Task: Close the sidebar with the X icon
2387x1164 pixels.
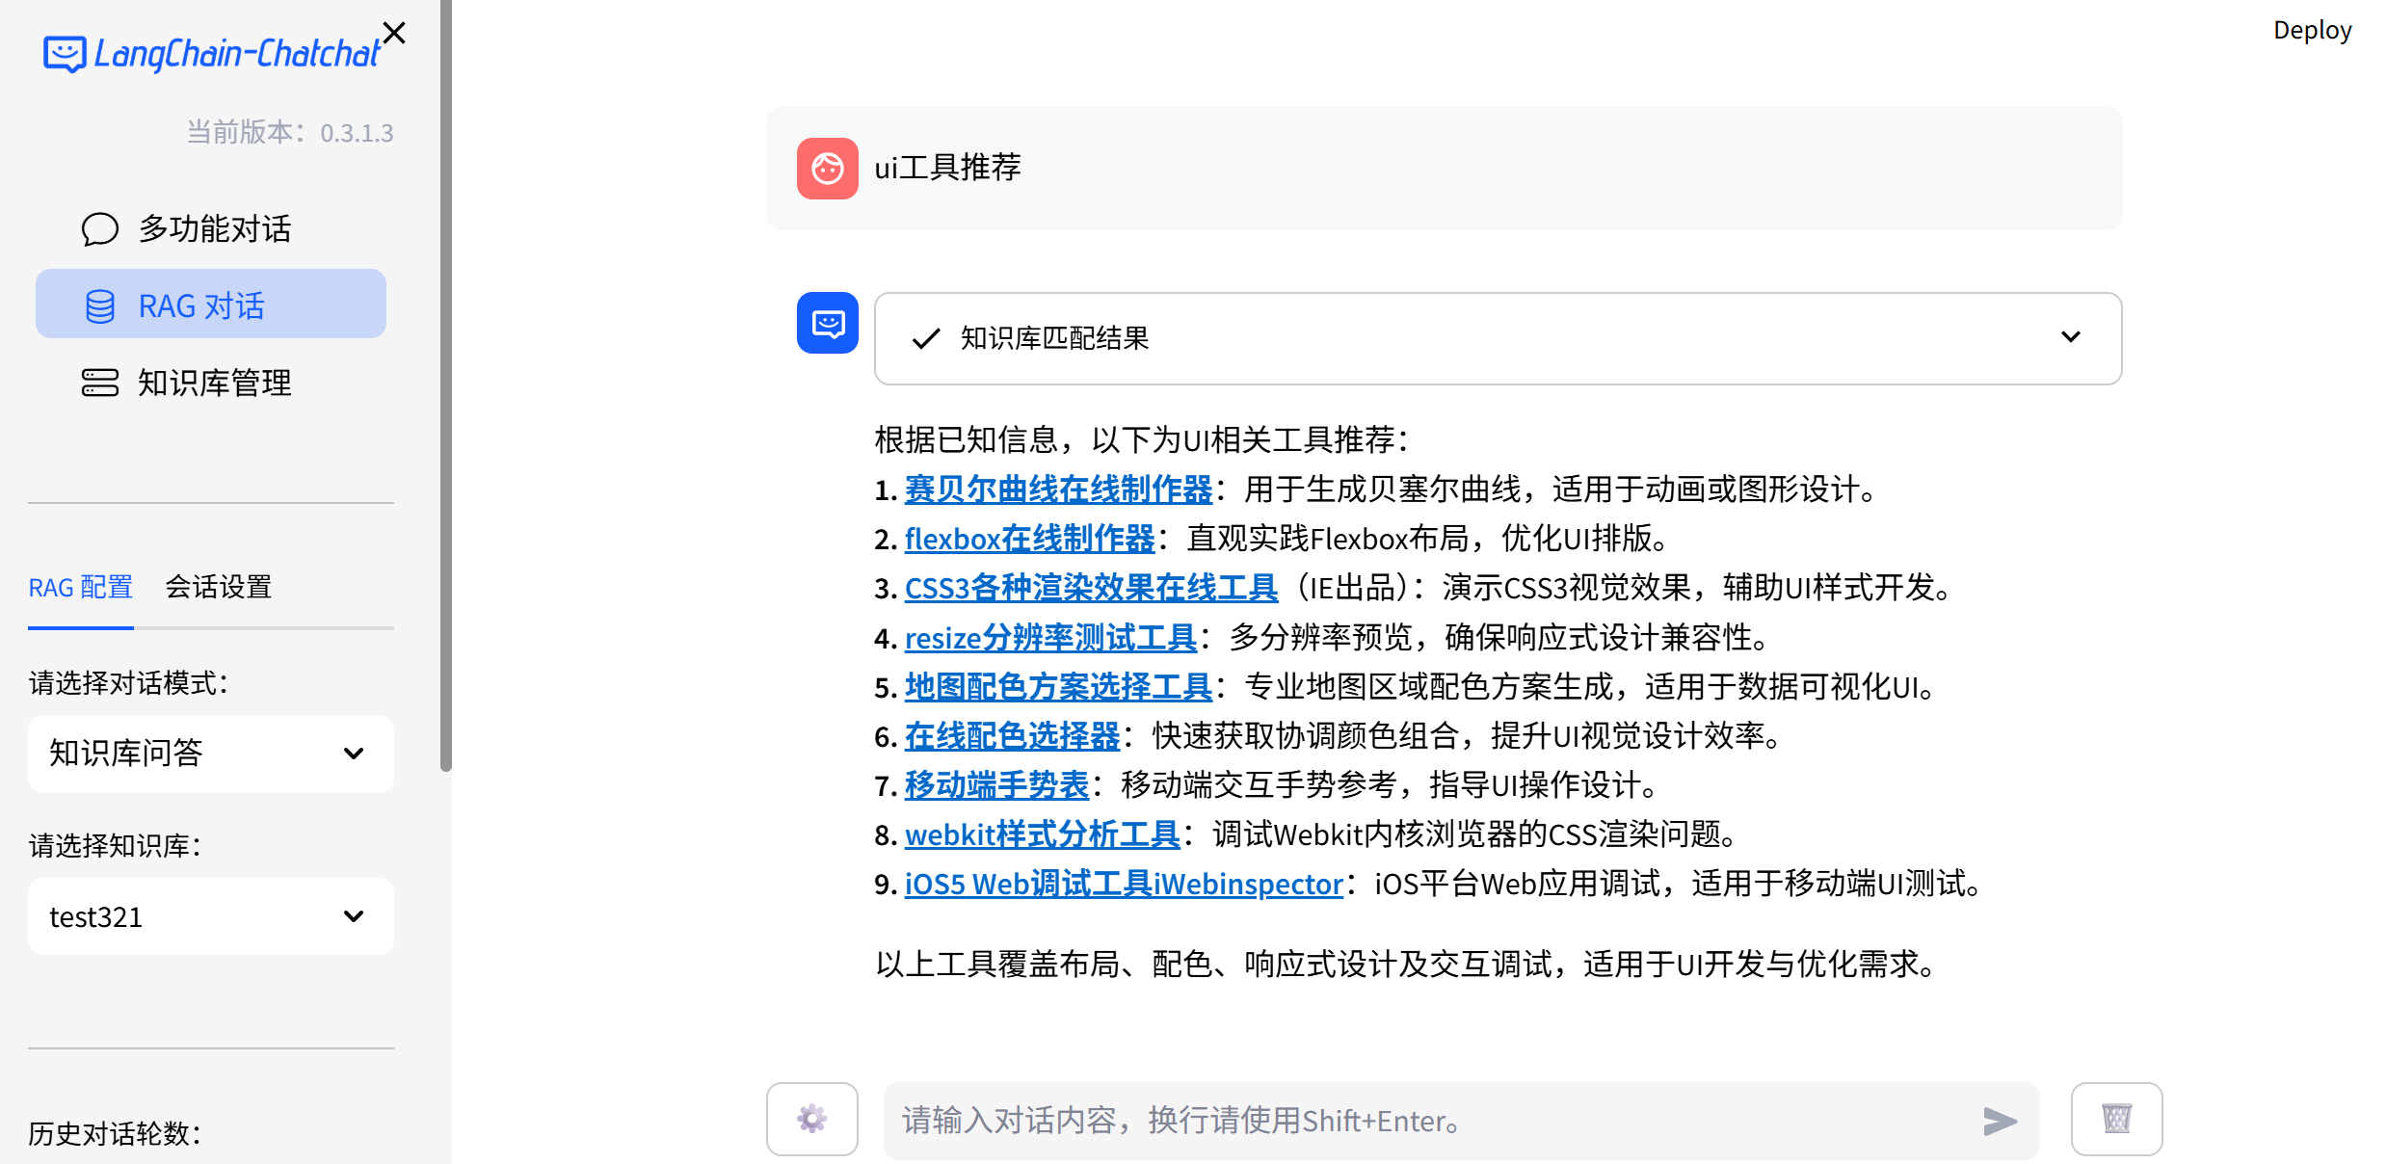Action: (394, 33)
